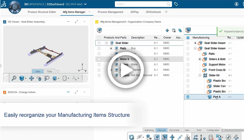Image resolution: width=244 pixels, height=140 pixels.
Task: Collapse the second Seat Slider Assem manufacturing node
Action: (x=195, y=48)
